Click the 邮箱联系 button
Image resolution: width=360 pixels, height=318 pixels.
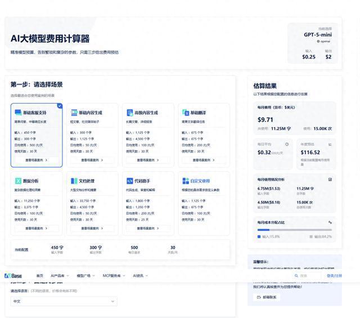click(x=267, y=297)
